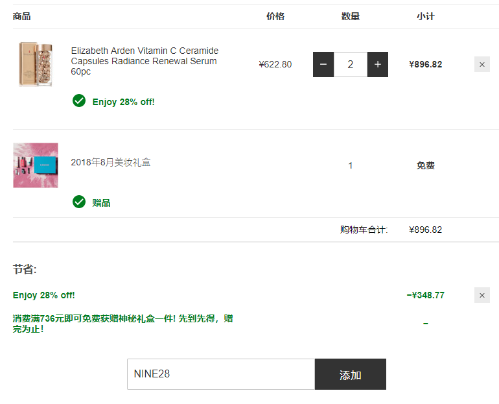The height and width of the screenshot is (404, 499).
Task: Open the Elizabeth Arden serum product image
Action: (36, 64)
